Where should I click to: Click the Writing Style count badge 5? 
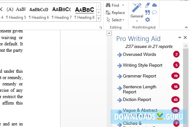point(176,65)
